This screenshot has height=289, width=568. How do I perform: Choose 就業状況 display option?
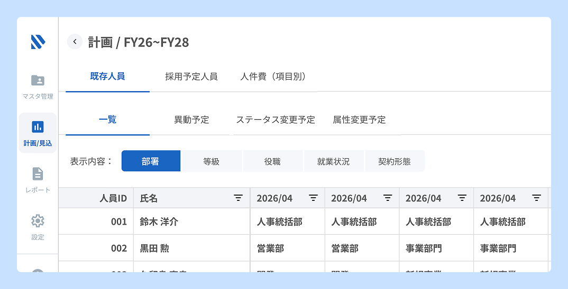click(334, 161)
